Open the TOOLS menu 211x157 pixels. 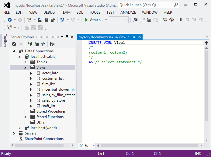tap(95, 12)
